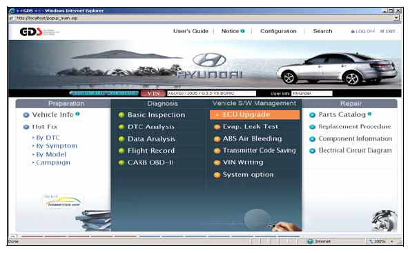Open Parts Catalog
The height and width of the screenshot is (253, 410).
tap(342, 115)
